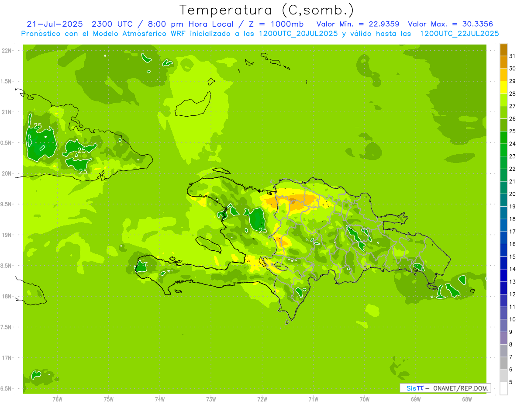Screen dimensions: 524x405
Task: Click the legend scale value "5"
Action: 511,382
